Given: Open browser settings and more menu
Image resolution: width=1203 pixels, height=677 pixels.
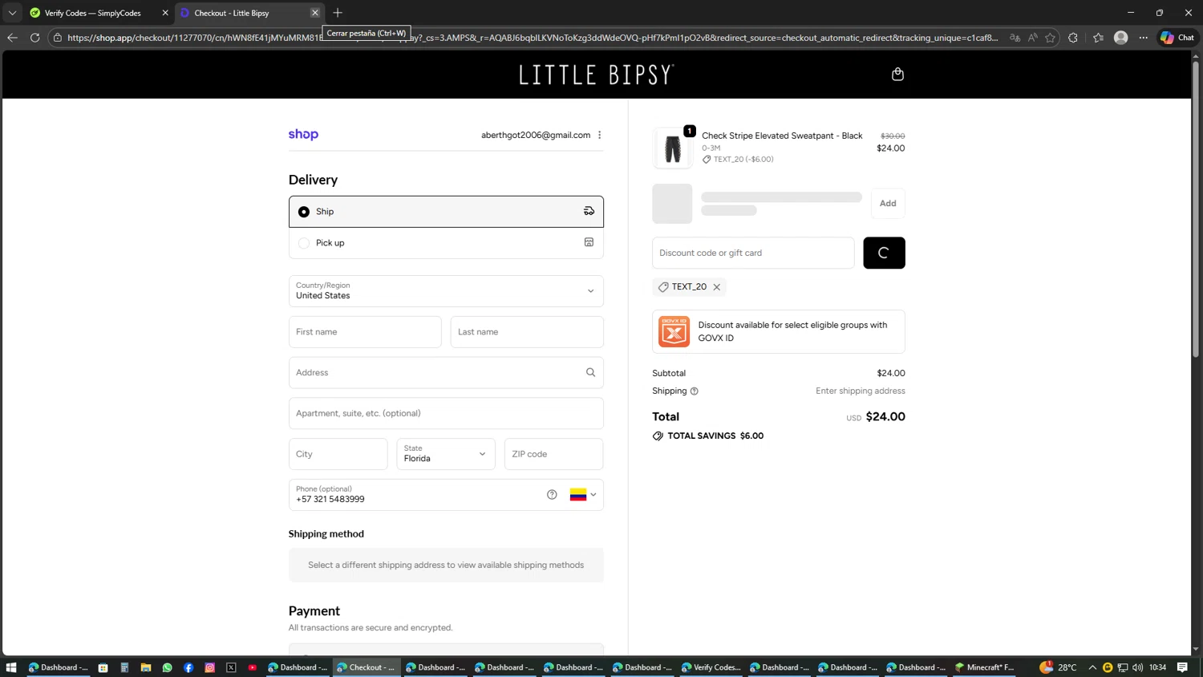Looking at the screenshot, I should click(x=1144, y=38).
